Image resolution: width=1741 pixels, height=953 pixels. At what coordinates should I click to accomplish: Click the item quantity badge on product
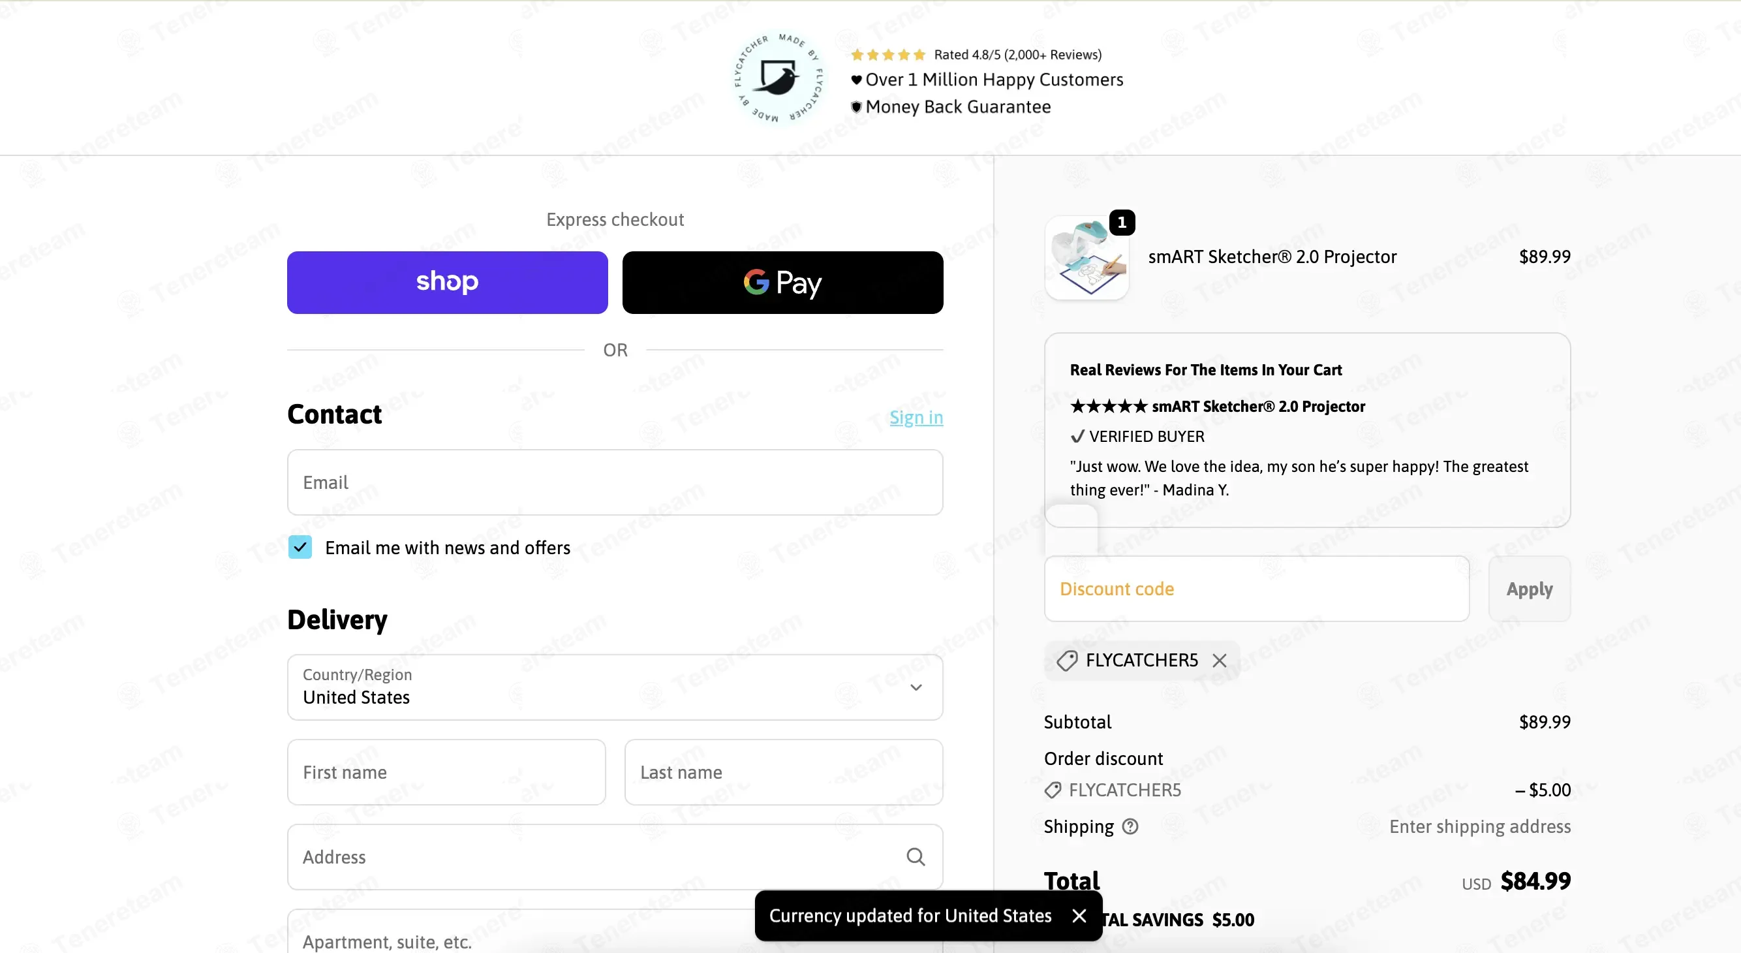(1122, 223)
